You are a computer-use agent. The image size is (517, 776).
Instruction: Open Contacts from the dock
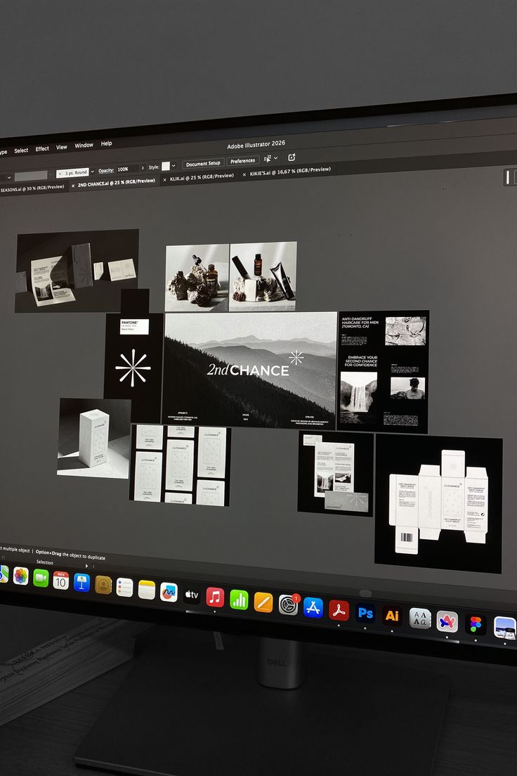103,585
